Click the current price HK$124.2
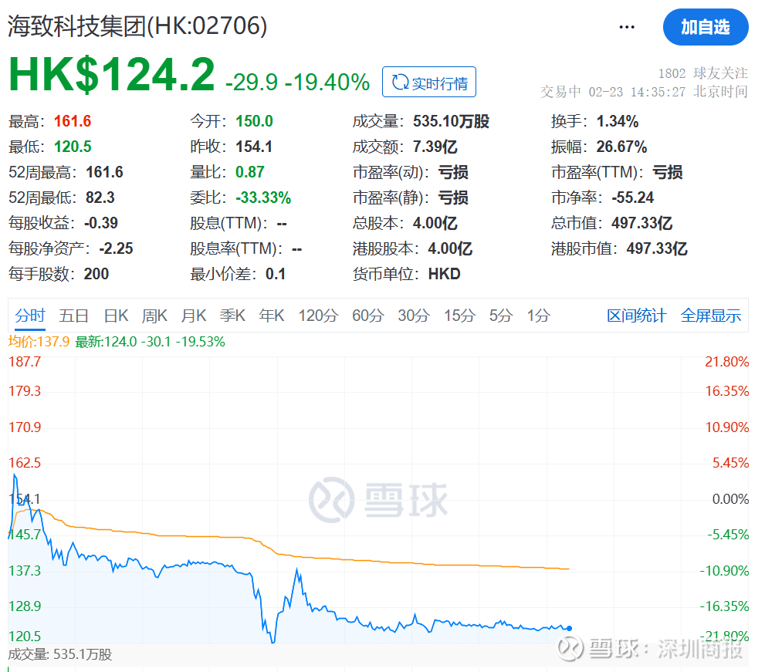This screenshot has width=765, height=672. tap(112, 74)
